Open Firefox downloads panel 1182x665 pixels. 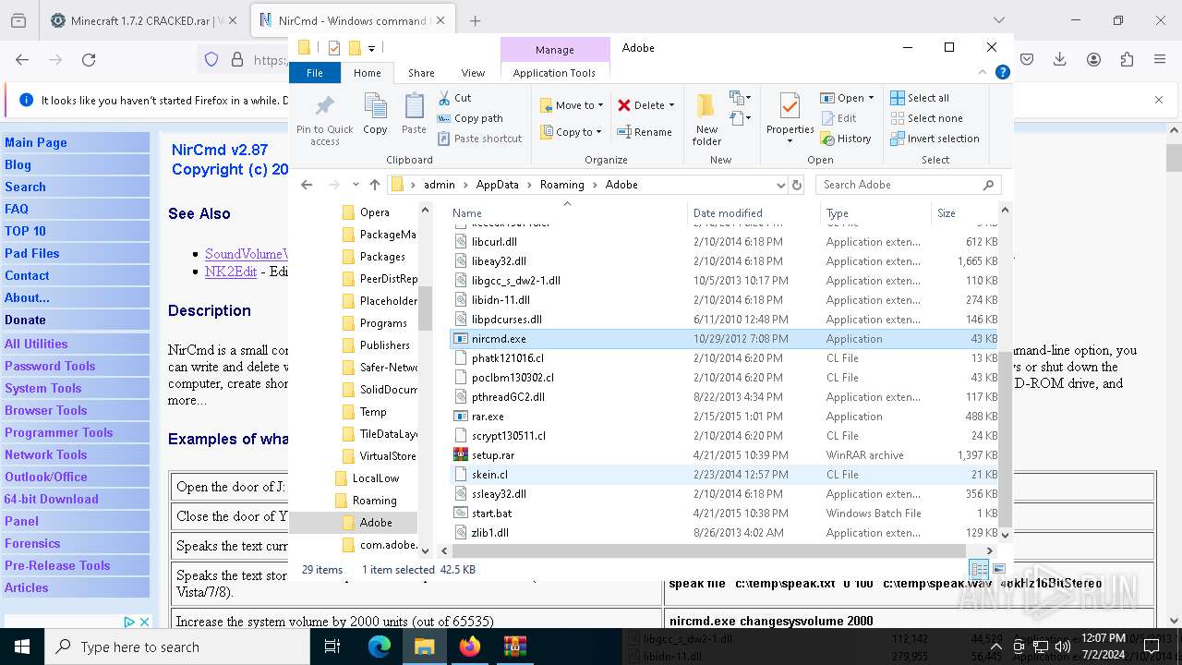1060,60
